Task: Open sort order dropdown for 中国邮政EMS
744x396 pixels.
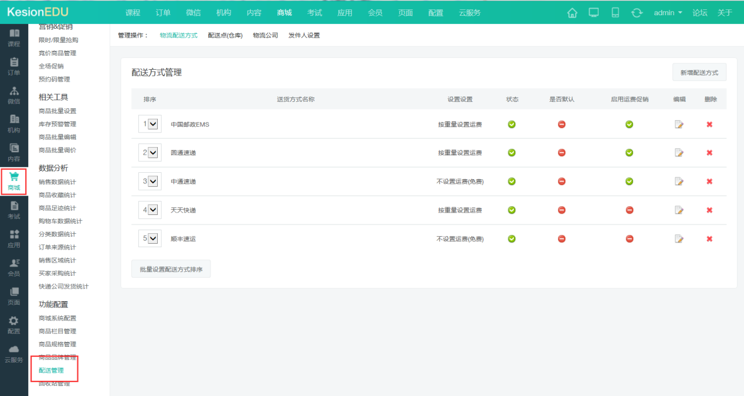Action: [153, 124]
